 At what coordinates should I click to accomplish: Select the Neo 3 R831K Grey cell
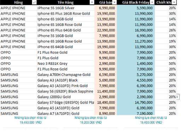point(66,63)
